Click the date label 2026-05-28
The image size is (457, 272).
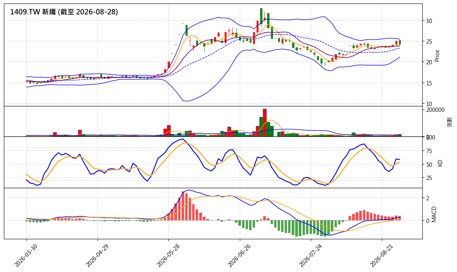(168, 255)
